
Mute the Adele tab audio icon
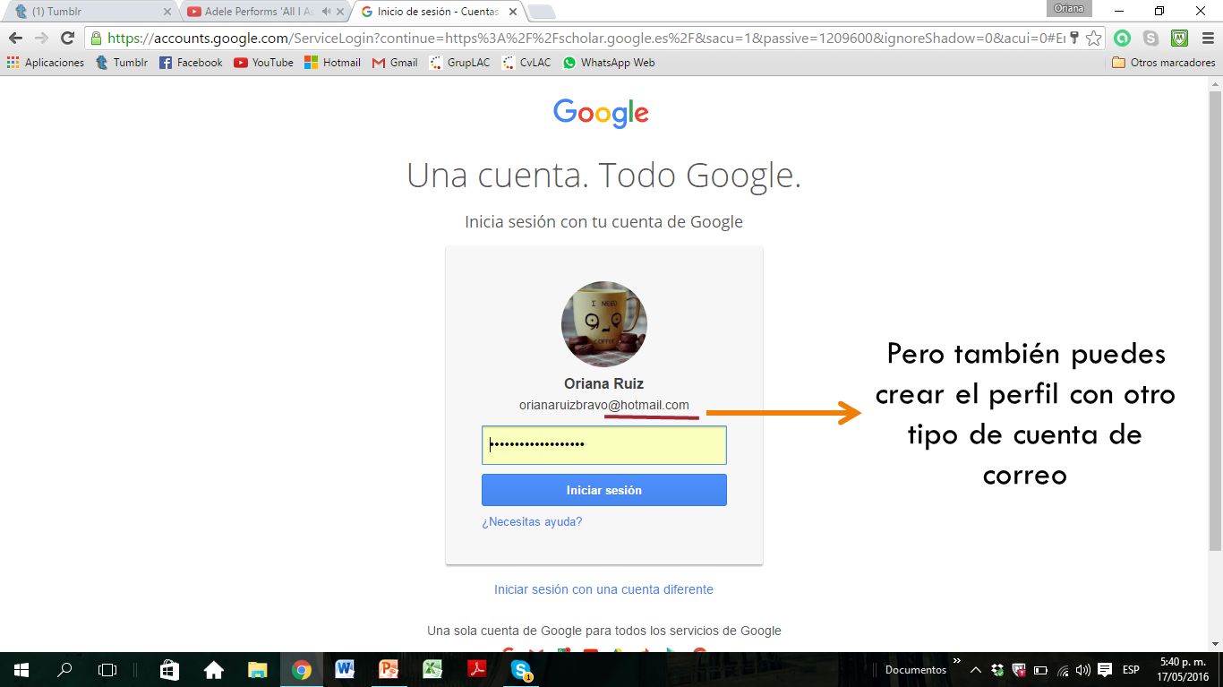[x=326, y=12]
